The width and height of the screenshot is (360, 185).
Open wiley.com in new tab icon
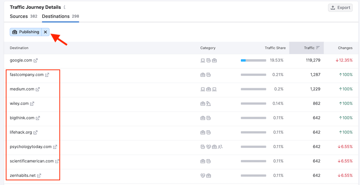pos(32,104)
